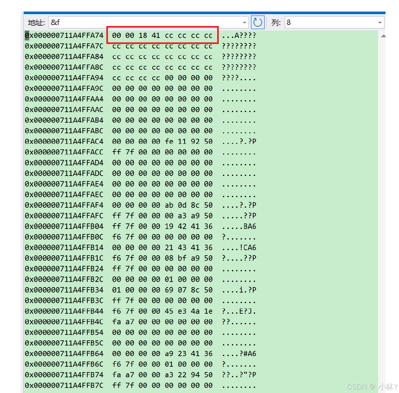399x393 pixels.
Task: Click the 地址 address label
Action: coord(36,22)
